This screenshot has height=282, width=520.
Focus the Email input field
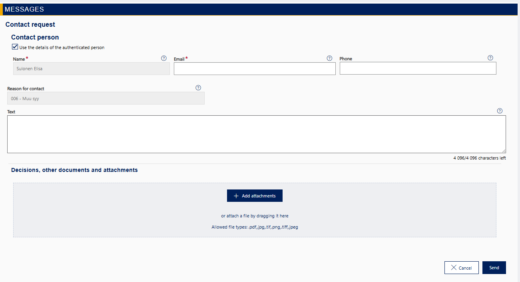point(255,69)
